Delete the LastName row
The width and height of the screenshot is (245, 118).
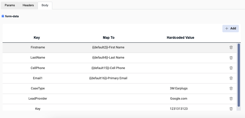(x=231, y=58)
